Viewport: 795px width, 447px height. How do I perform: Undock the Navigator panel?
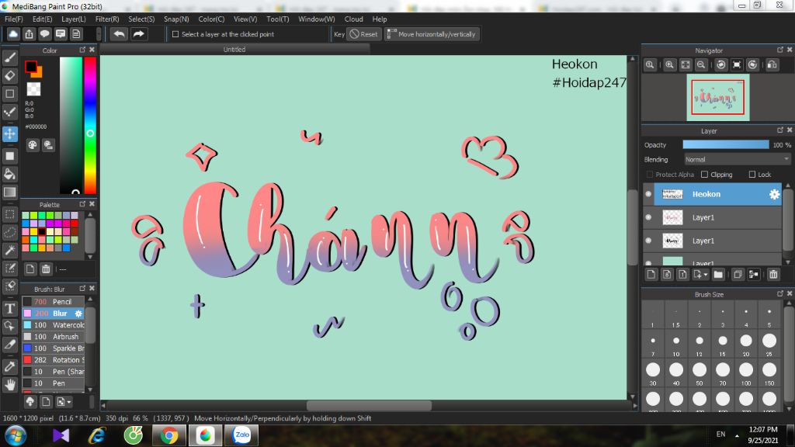[x=779, y=50]
